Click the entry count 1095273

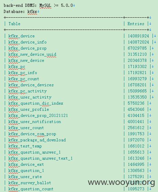[x=136, y=189]
